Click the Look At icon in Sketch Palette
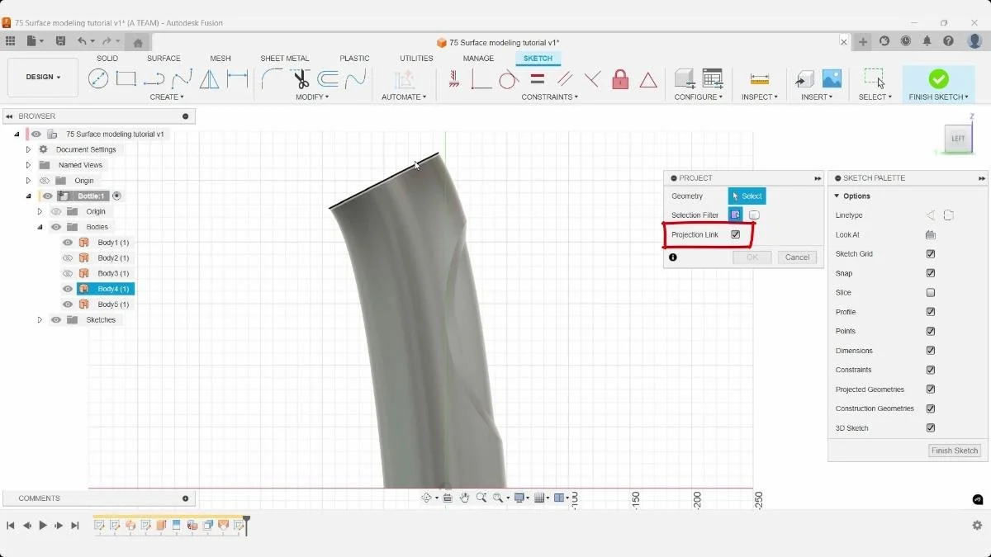The height and width of the screenshot is (557, 991). click(x=931, y=234)
